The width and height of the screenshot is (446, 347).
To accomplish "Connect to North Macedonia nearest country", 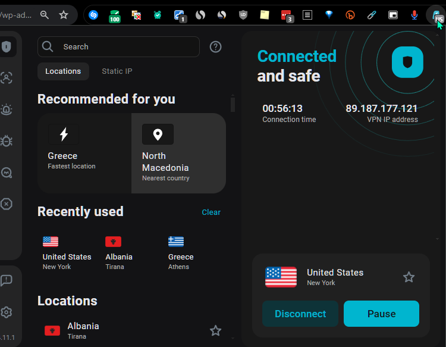I will pyautogui.click(x=178, y=153).
